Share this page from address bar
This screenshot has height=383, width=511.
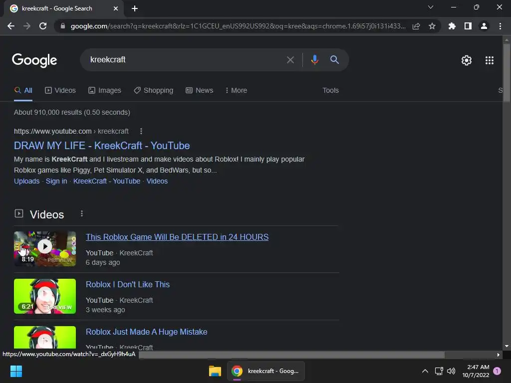point(416,26)
